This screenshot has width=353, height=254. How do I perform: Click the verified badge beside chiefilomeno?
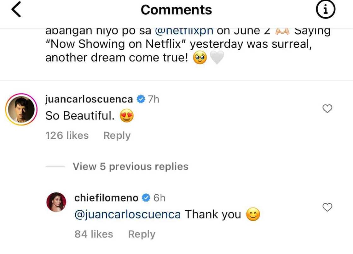(x=146, y=198)
